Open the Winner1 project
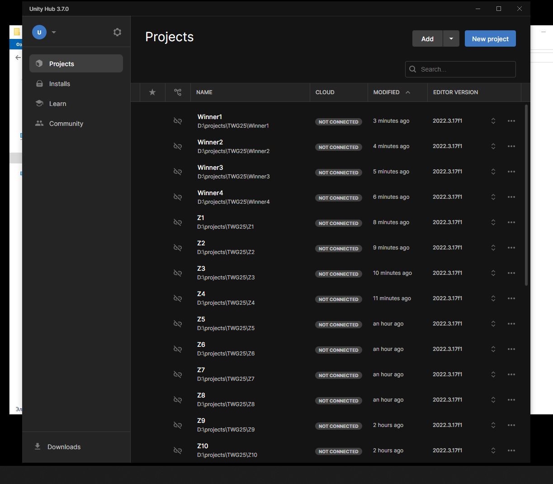This screenshot has height=484, width=553. pos(210,117)
